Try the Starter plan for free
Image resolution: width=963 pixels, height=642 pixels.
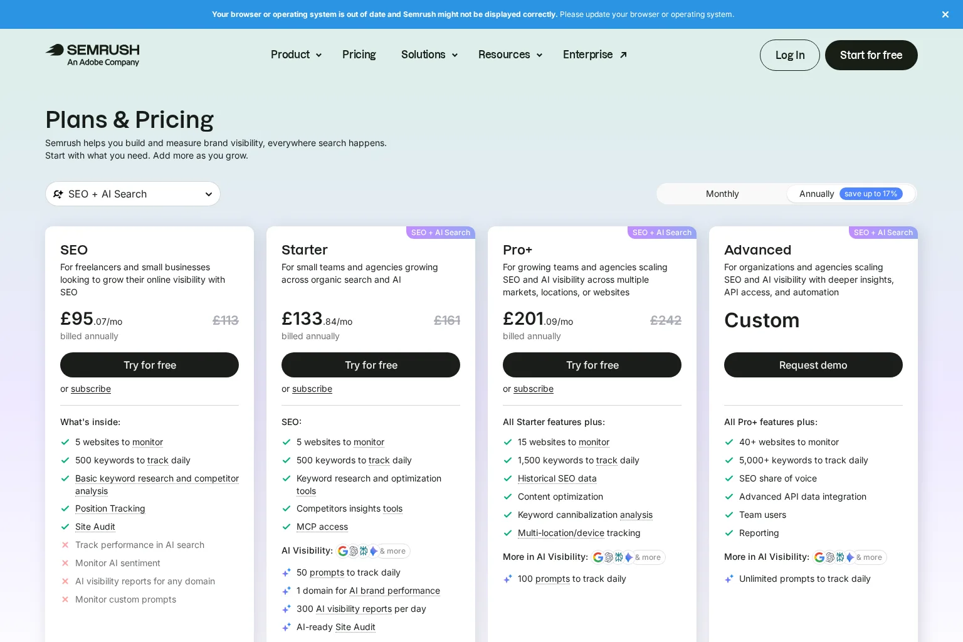[x=371, y=365]
